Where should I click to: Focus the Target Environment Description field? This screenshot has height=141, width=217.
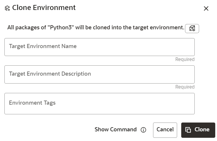point(99,74)
